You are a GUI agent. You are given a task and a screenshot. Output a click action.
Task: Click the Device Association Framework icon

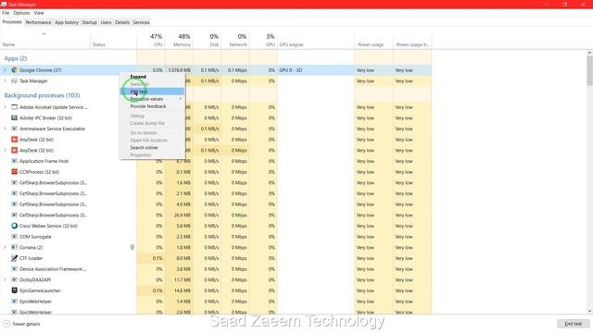[x=15, y=269]
